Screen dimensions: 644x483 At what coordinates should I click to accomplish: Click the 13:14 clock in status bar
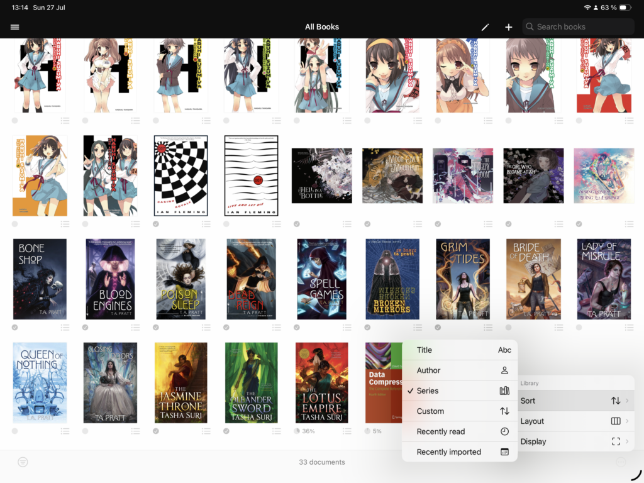[19, 8]
